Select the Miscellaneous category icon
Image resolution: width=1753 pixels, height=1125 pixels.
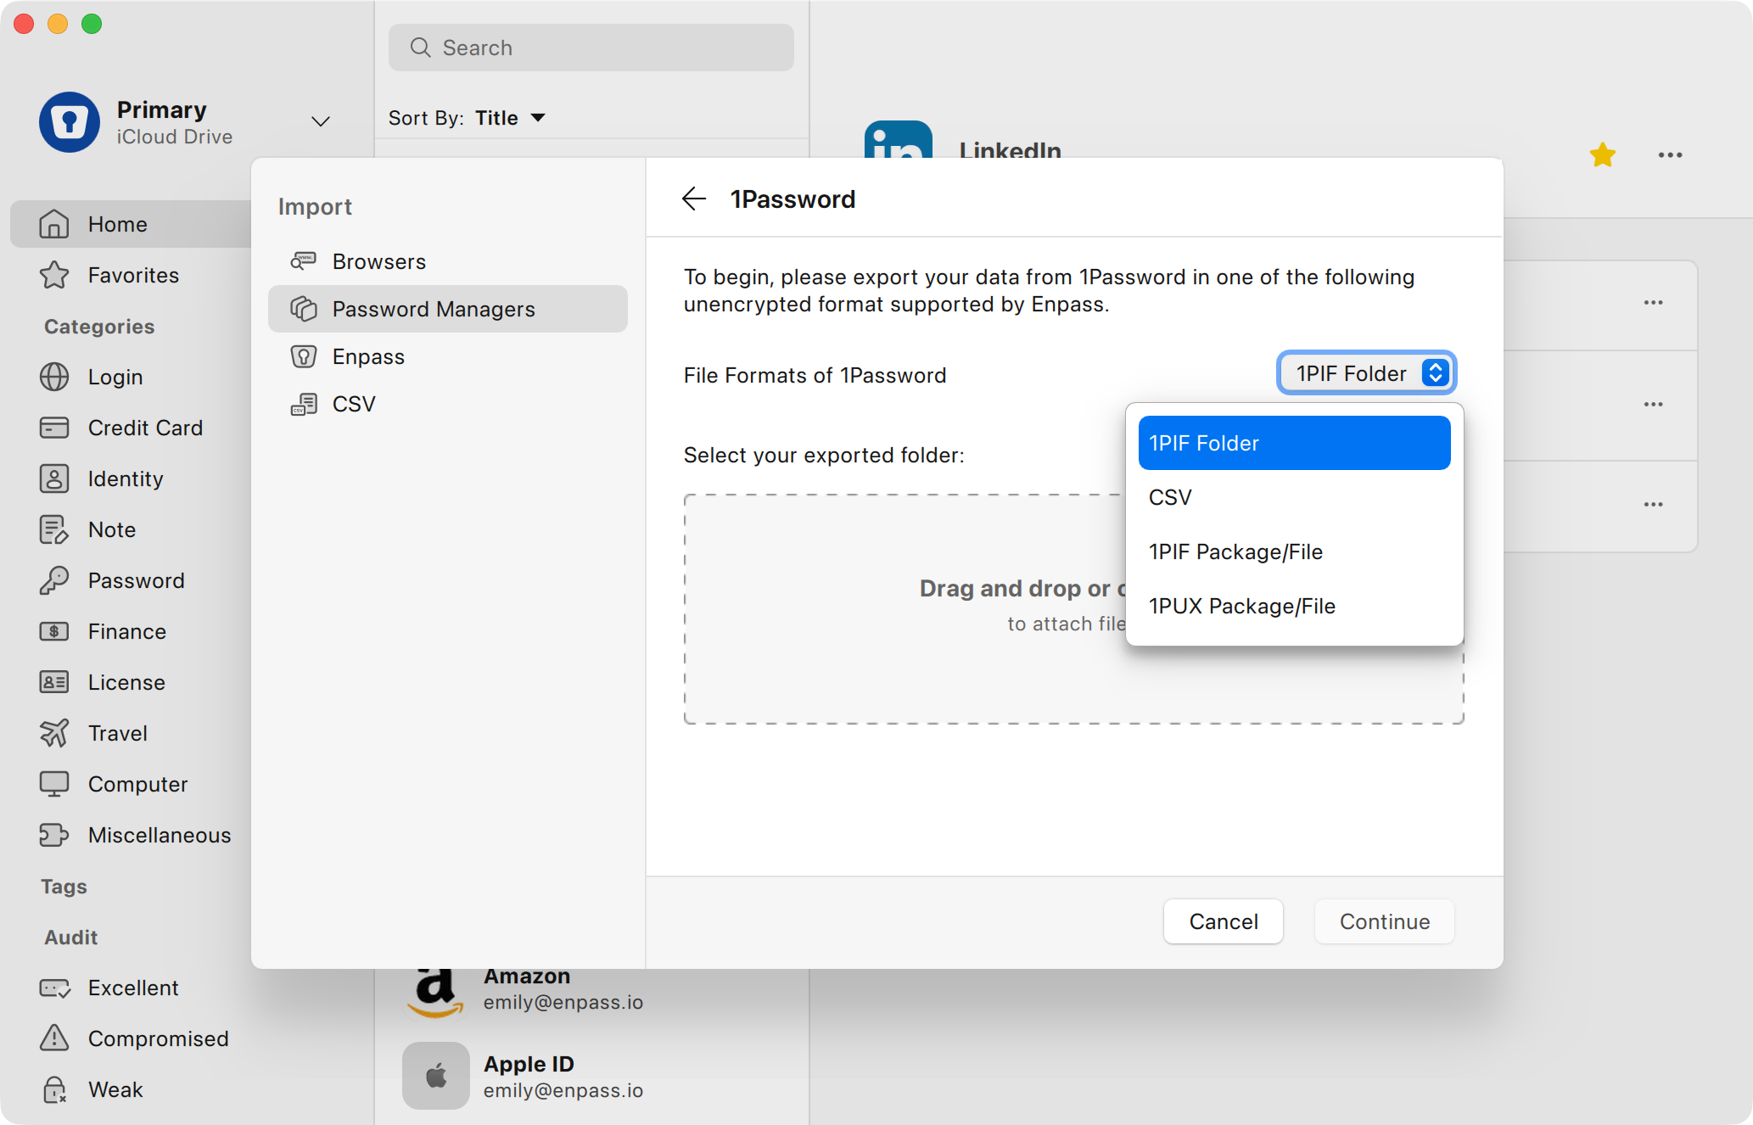tap(54, 835)
